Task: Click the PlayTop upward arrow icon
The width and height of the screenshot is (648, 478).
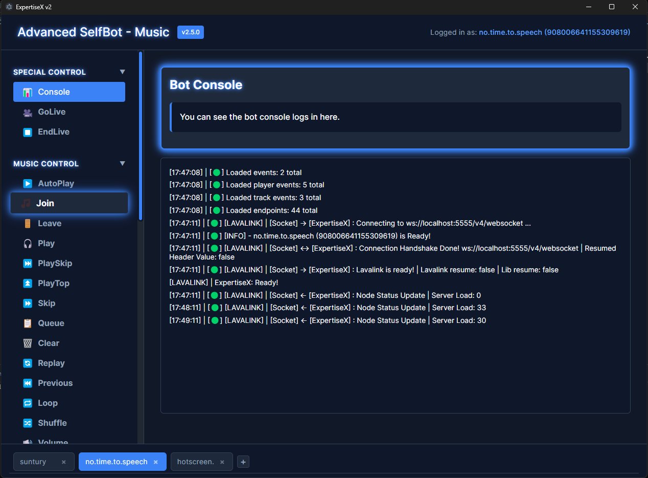Action: [28, 284]
